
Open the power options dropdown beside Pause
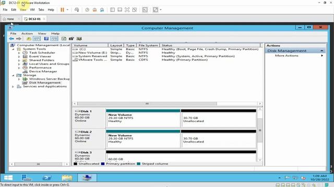67,10
